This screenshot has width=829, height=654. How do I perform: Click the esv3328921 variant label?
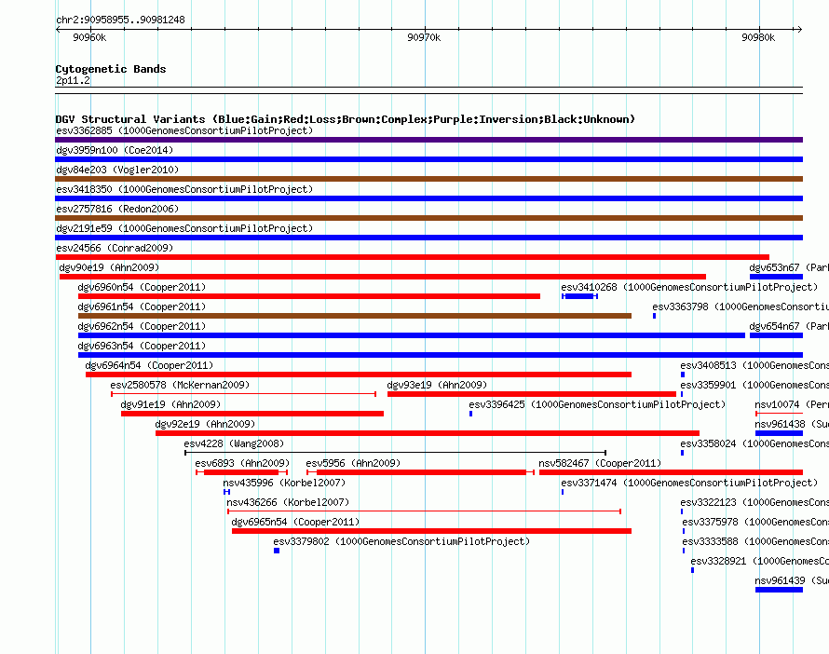[x=760, y=561]
